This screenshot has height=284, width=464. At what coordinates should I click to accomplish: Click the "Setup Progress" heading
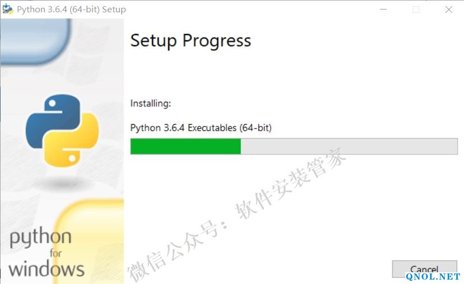pyautogui.click(x=191, y=41)
